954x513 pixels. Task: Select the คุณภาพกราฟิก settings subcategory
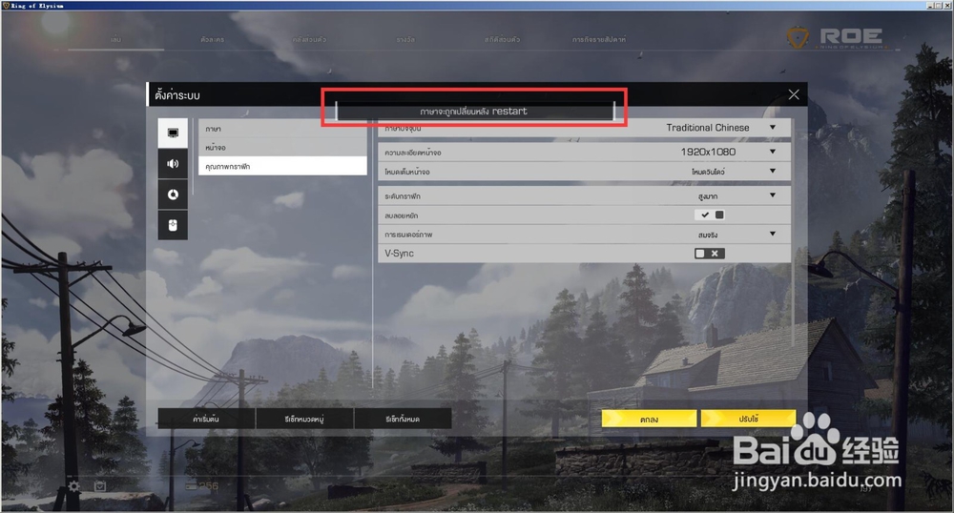[283, 166]
